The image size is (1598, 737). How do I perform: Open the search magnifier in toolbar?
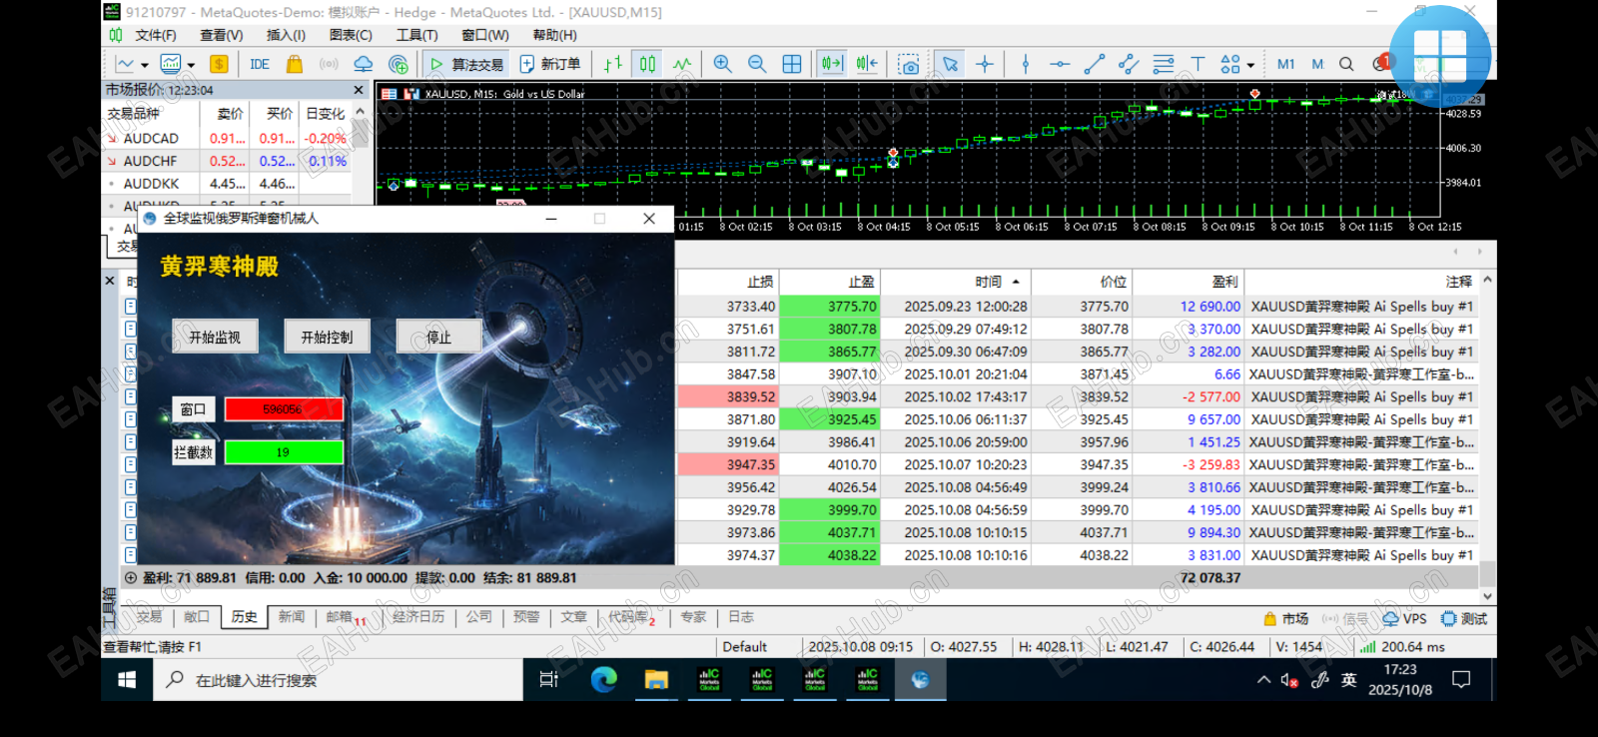[1346, 64]
